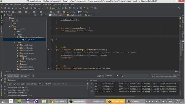The image size is (185, 104).
Task: Open Android DDMS panel gear settings
Action: click(176, 71)
